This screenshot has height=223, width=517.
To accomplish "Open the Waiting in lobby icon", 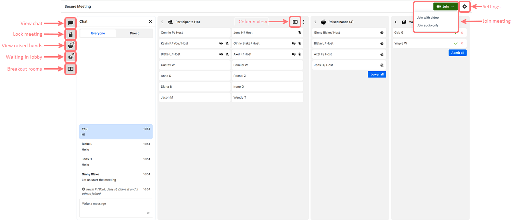I will [71, 57].
